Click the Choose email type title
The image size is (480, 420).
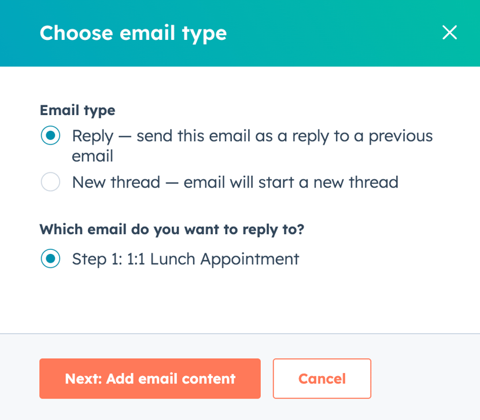[x=133, y=33]
